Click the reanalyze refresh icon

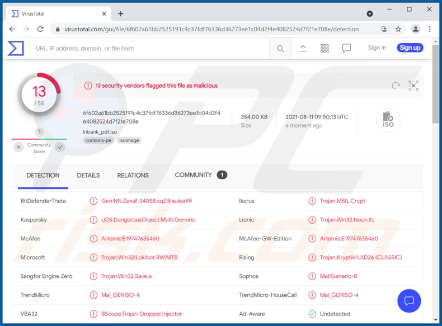(396, 86)
